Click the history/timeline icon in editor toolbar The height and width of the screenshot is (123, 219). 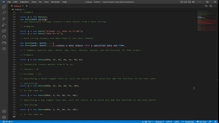coord(206,6)
